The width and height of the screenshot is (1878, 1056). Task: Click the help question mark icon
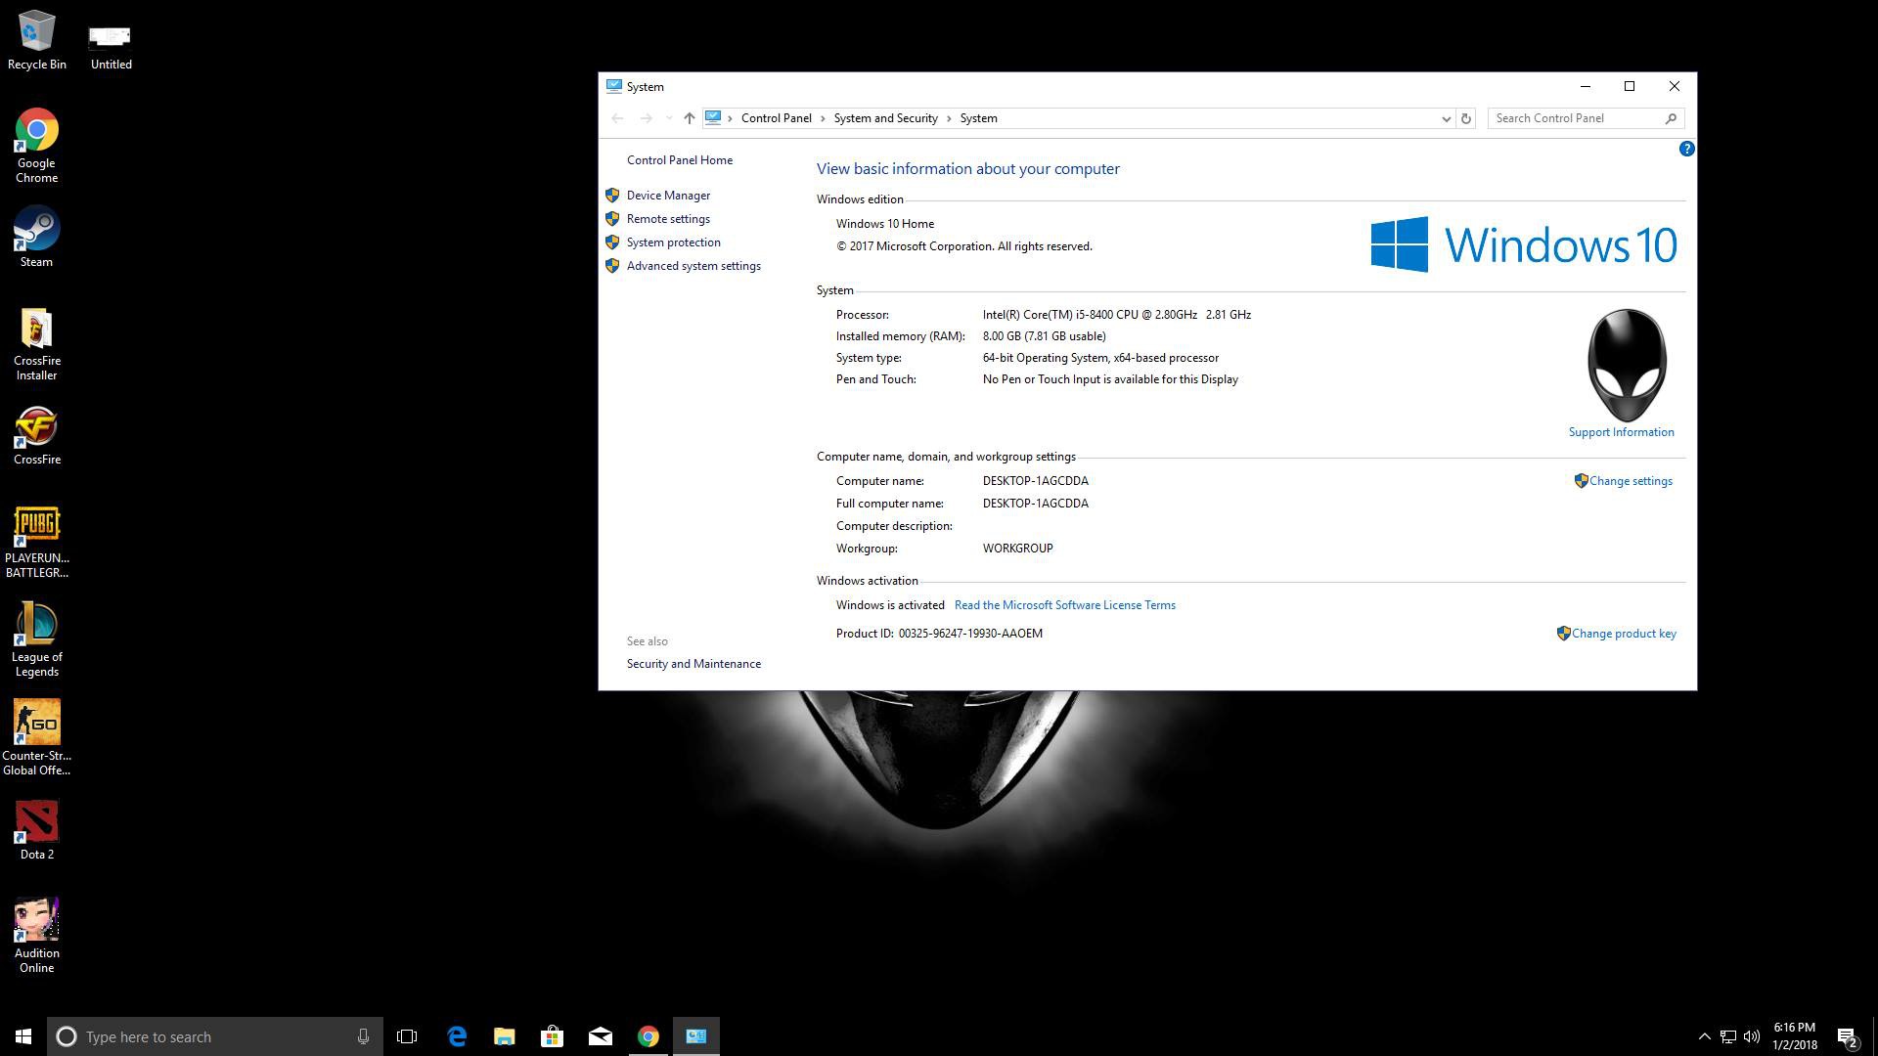(1686, 149)
